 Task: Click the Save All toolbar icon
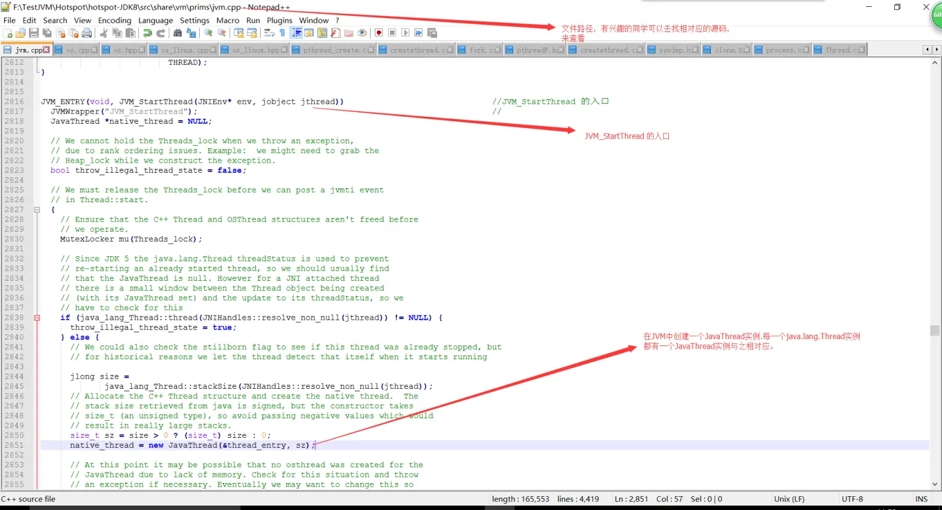46,33
